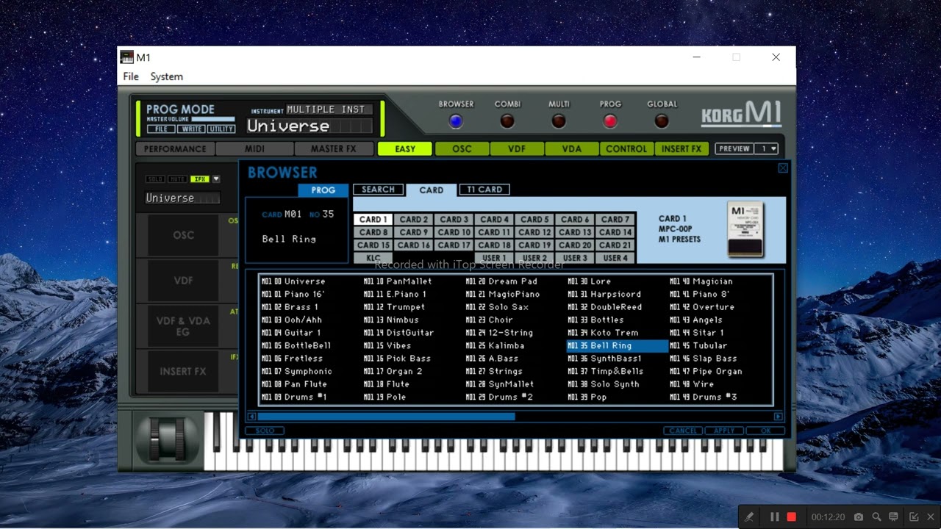The width and height of the screenshot is (941, 529).
Task: Select the OSC page tab
Action: (x=462, y=149)
